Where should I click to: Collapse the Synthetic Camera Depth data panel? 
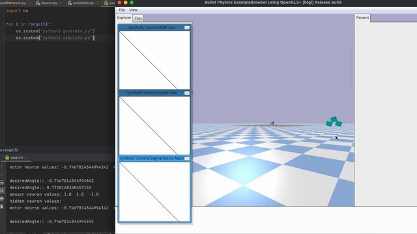187,93
